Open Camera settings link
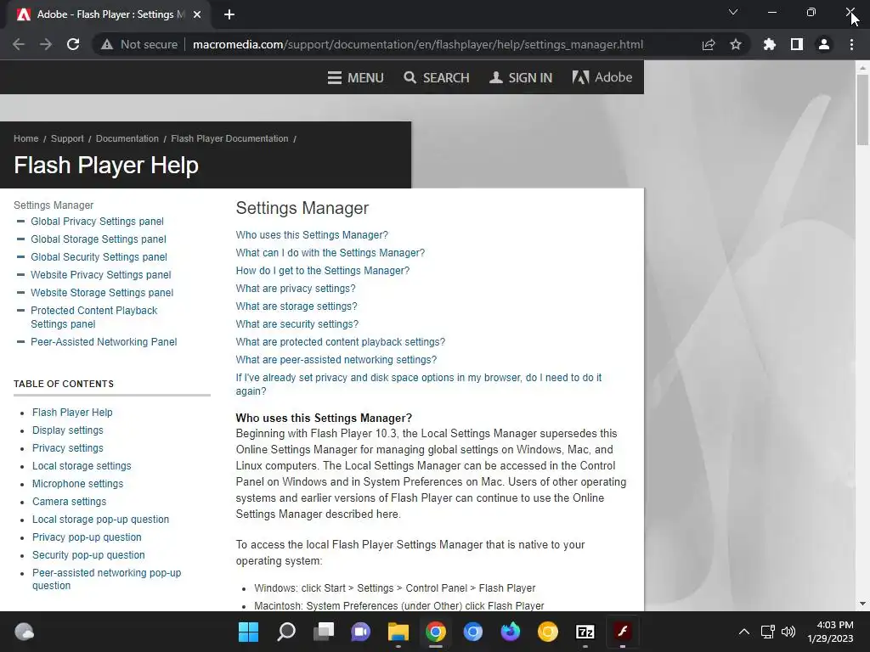The width and height of the screenshot is (870, 652). (x=70, y=501)
